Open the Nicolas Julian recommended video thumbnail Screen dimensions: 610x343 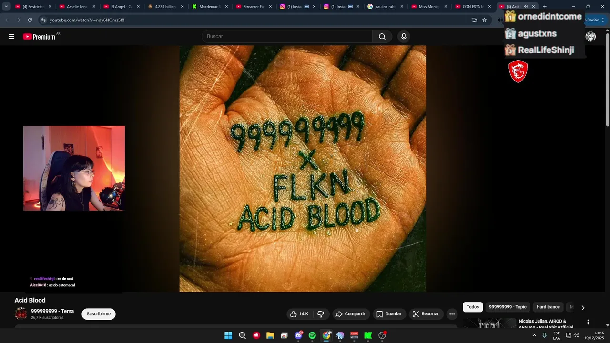click(x=489, y=323)
